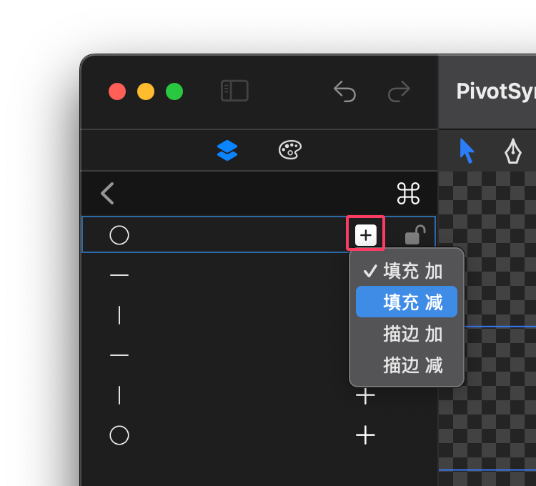Select the second vertical line layer
The height and width of the screenshot is (486, 536).
119,395
